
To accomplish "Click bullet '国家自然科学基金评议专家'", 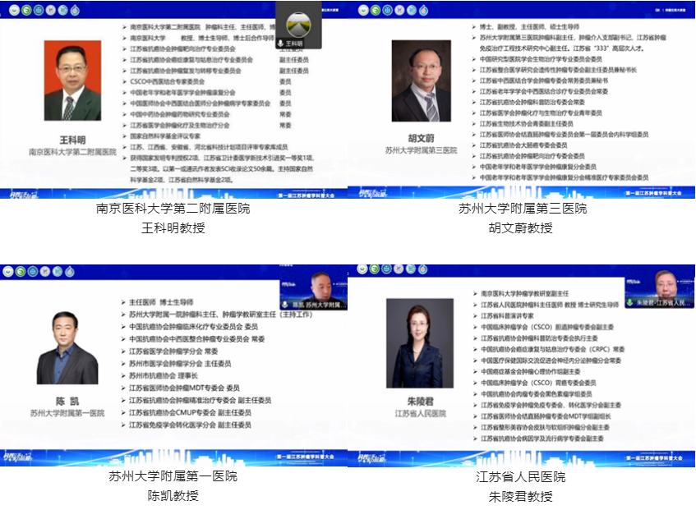I will [x=165, y=136].
